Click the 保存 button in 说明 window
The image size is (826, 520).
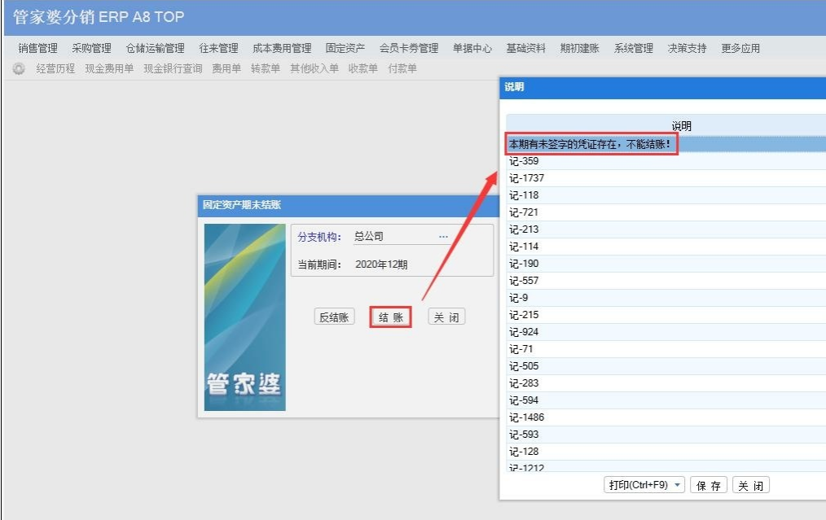click(709, 485)
